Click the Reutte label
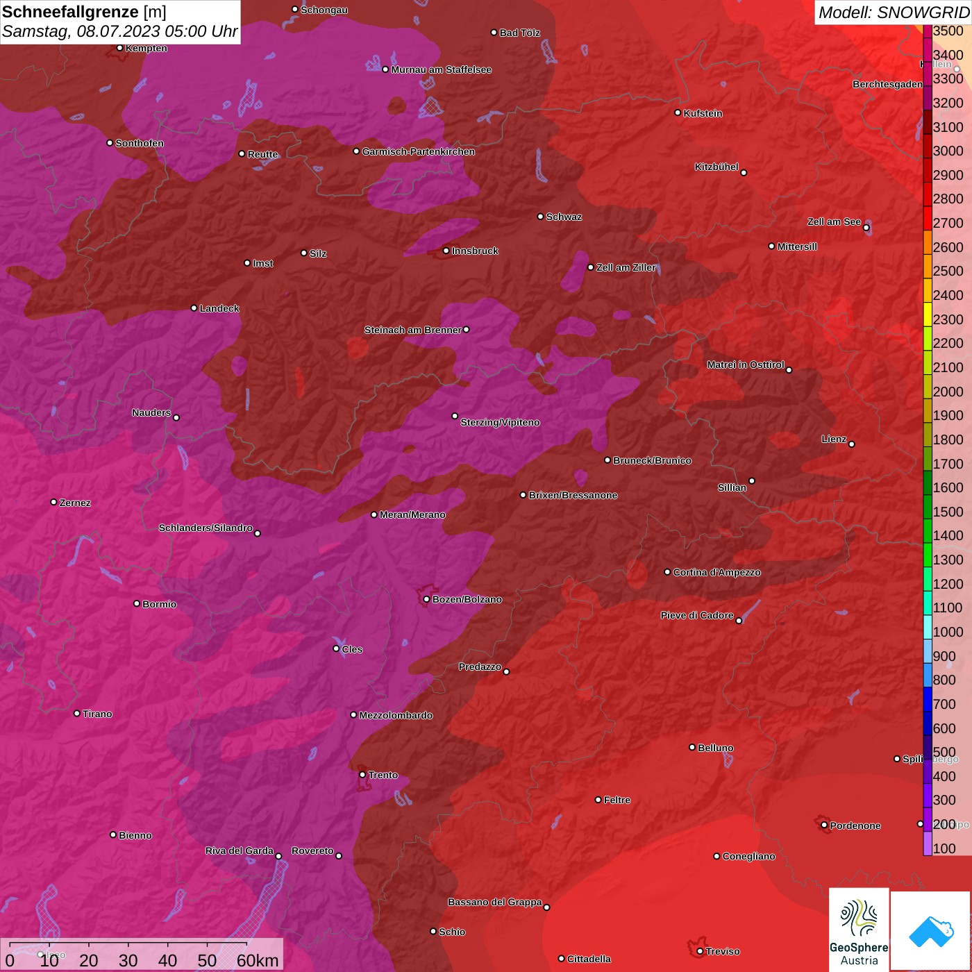972x972 pixels. pos(262,154)
